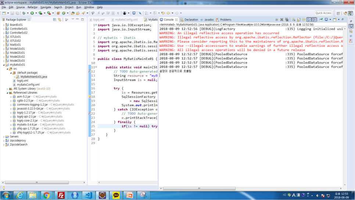Open KakaoTalk from the taskbar
This screenshot has height=200, width=355.
click(116, 195)
